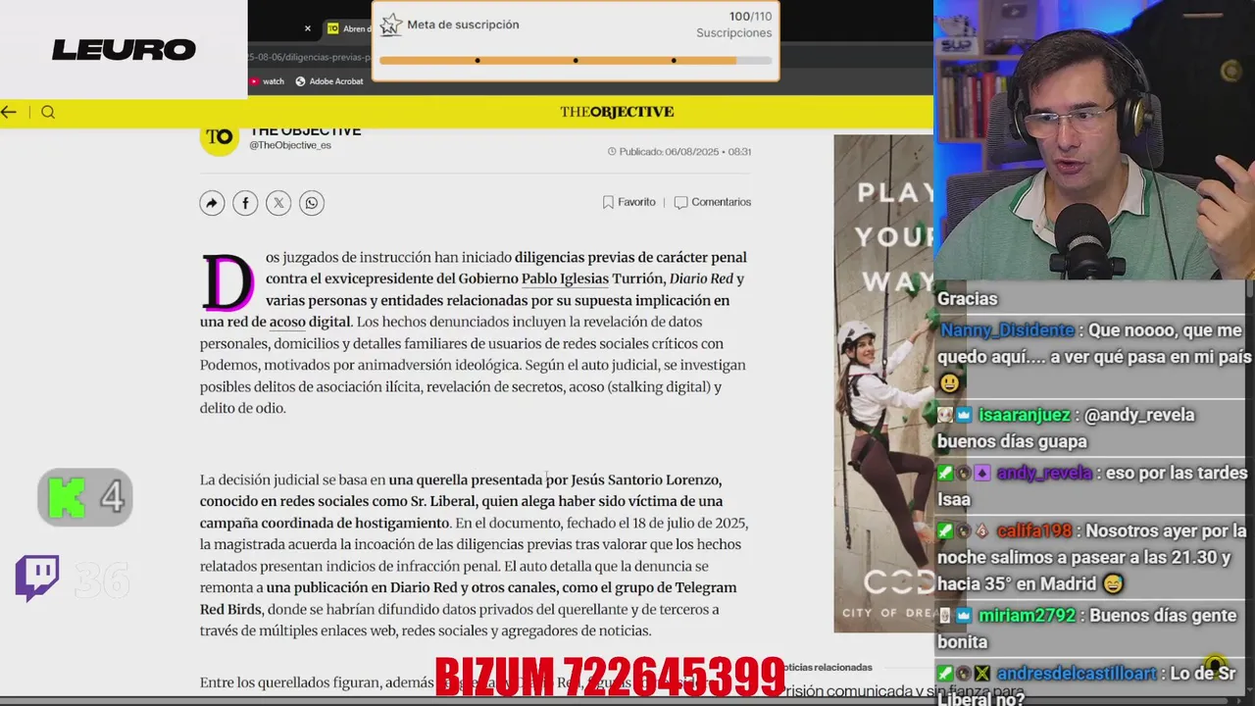Image resolution: width=1255 pixels, height=706 pixels.
Task: Click the Meta de suscripción star icon
Action: [x=391, y=25]
